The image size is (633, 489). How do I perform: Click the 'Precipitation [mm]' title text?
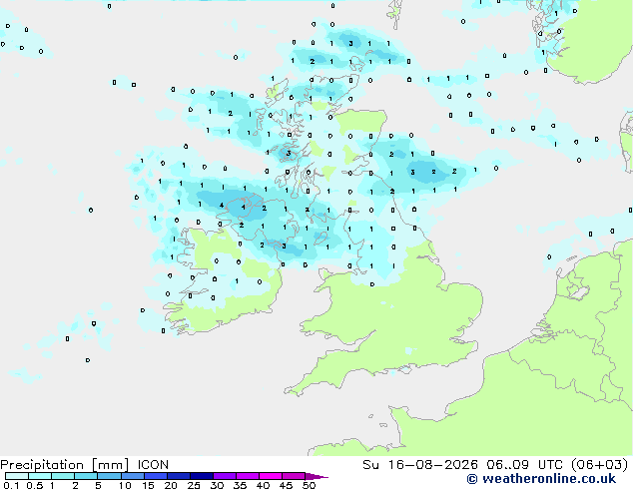pos(65,465)
